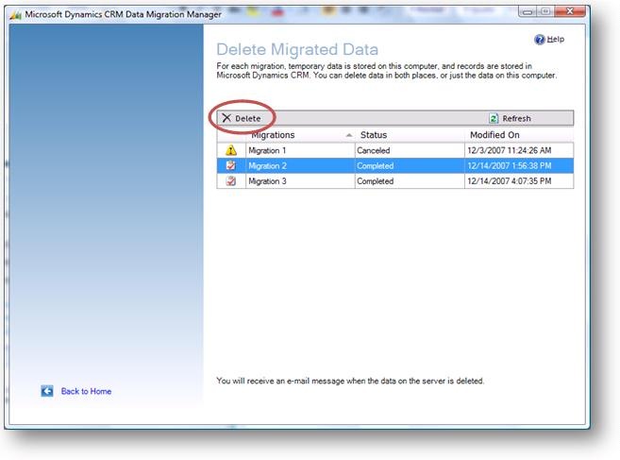Sort by the Modified On column header
The height and width of the screenshot is (460, 620).
[x=496, y=135]
